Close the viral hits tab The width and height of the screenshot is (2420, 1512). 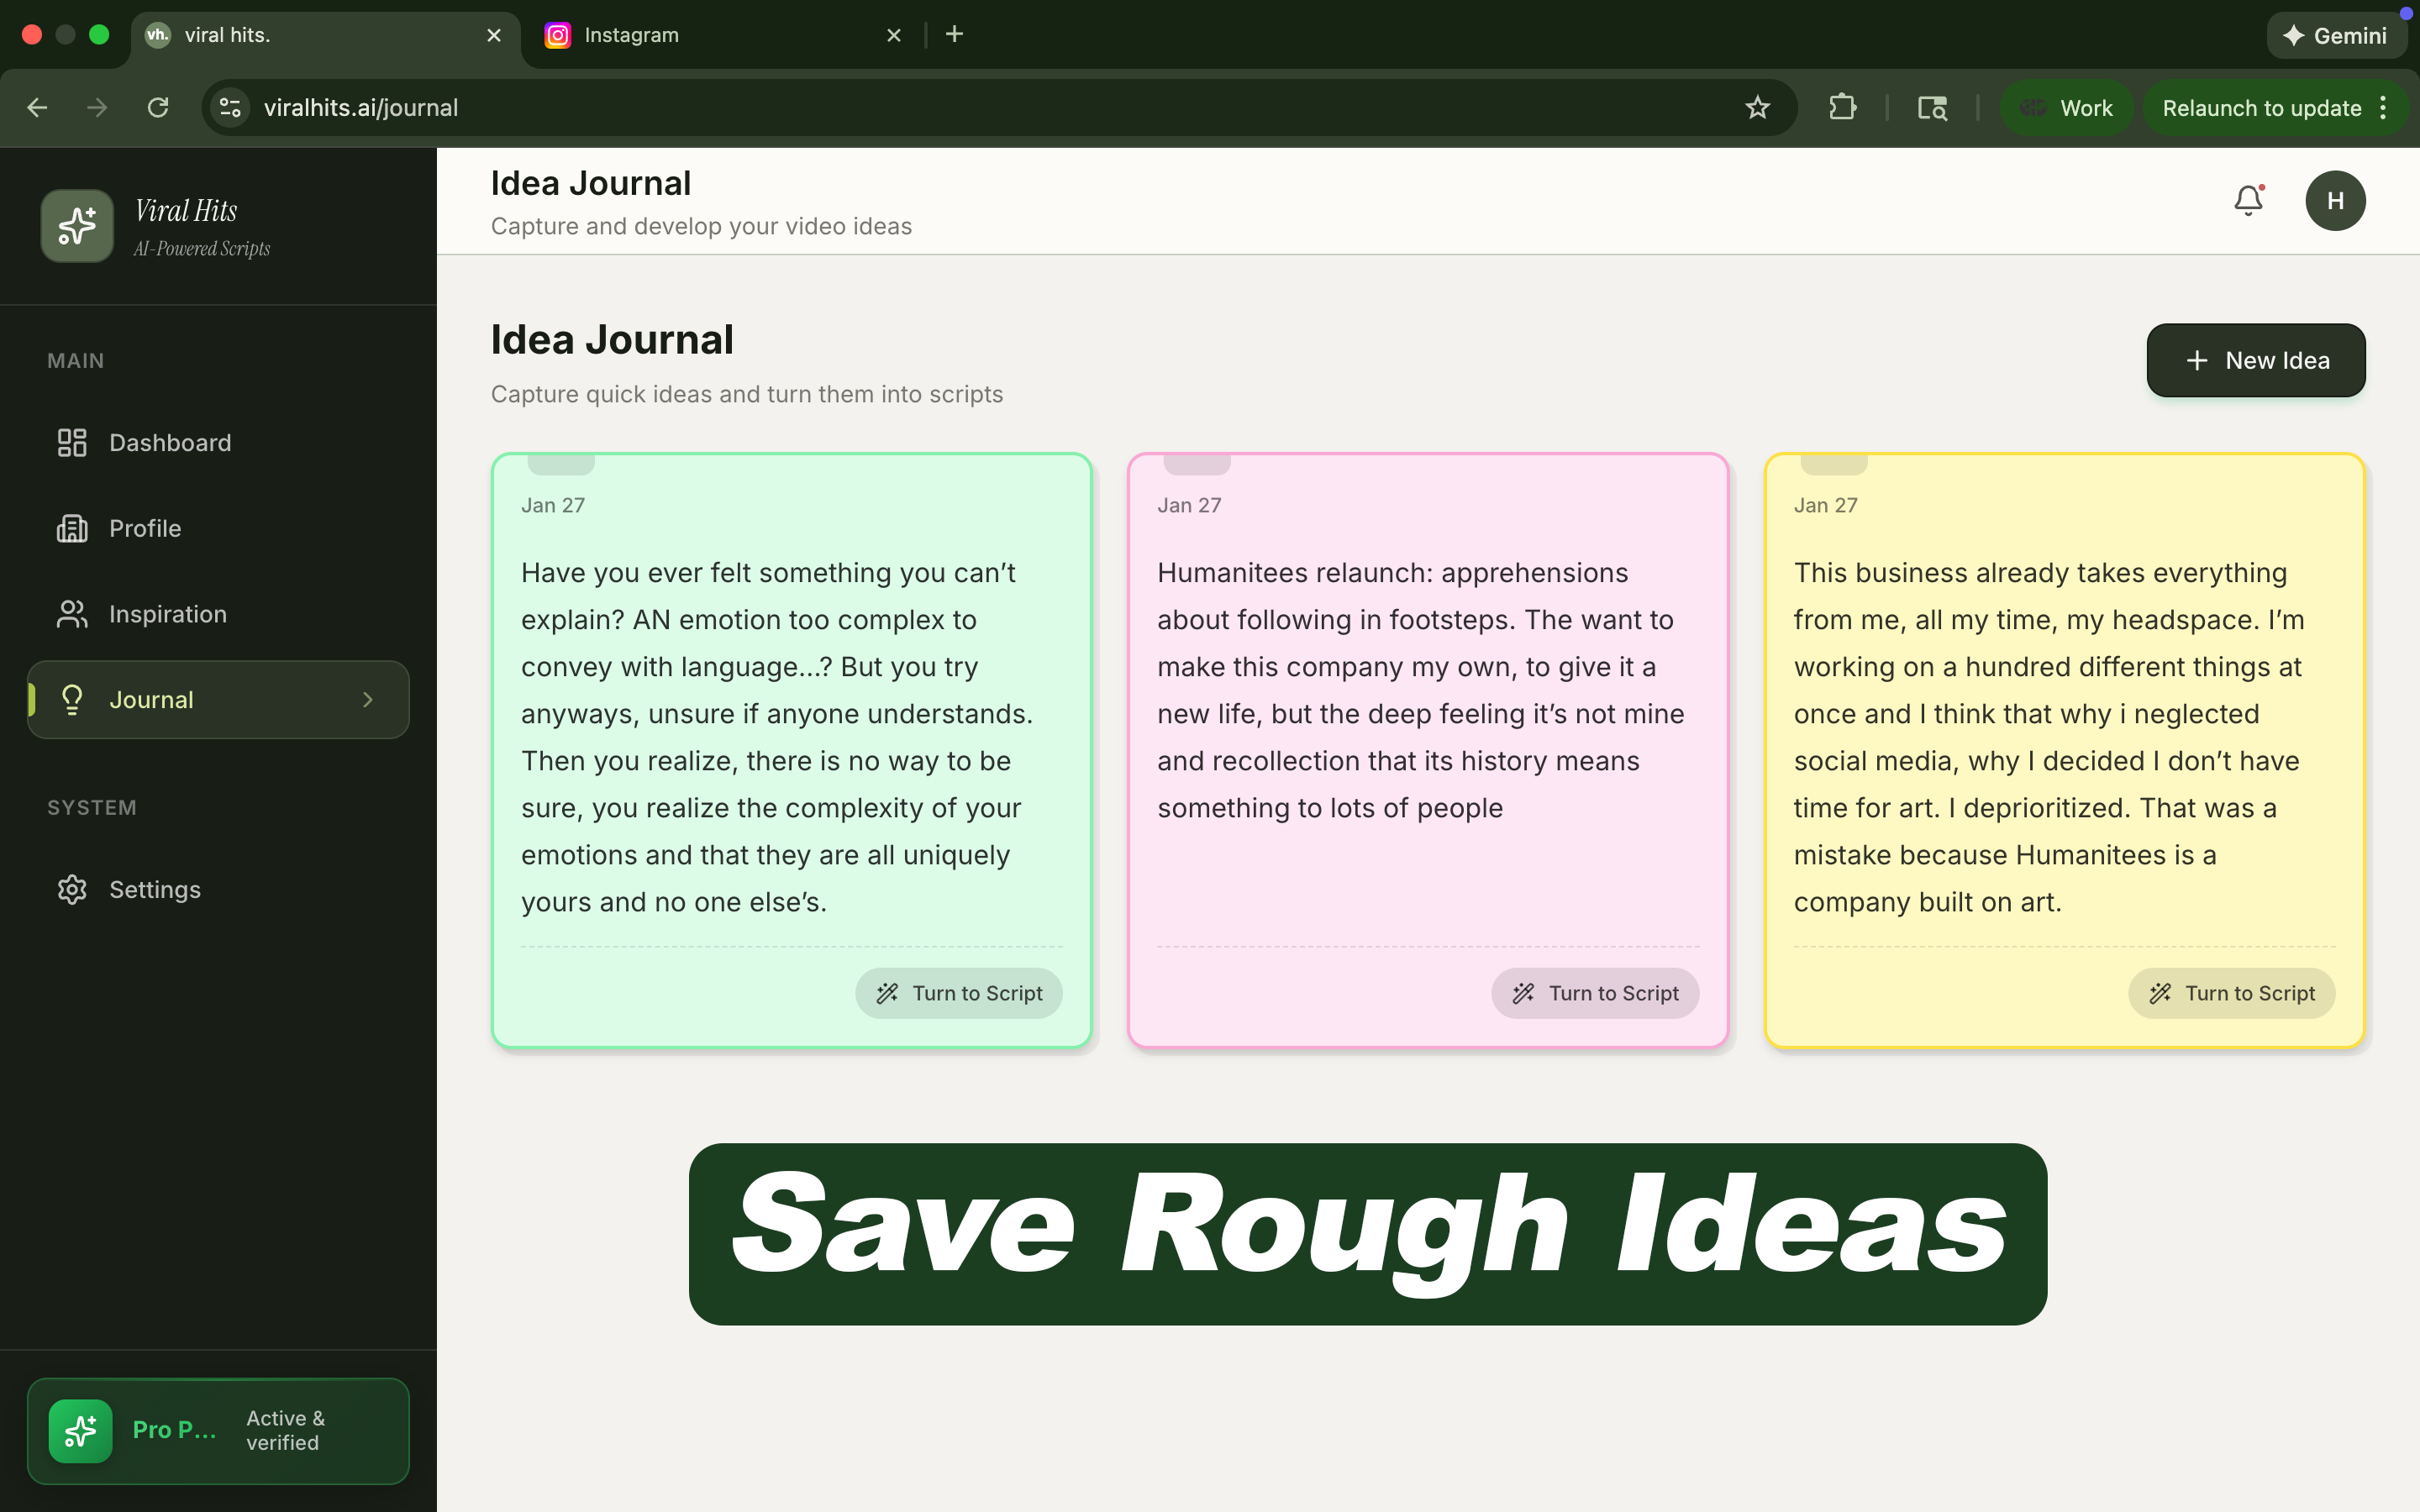coord(494,36)
